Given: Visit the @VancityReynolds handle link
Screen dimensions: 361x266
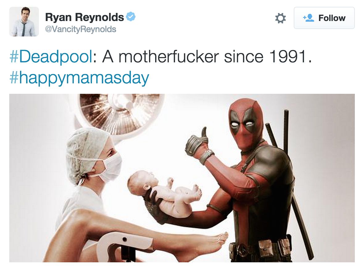Looking at the screenshot, I should click(x=81, y=29).
